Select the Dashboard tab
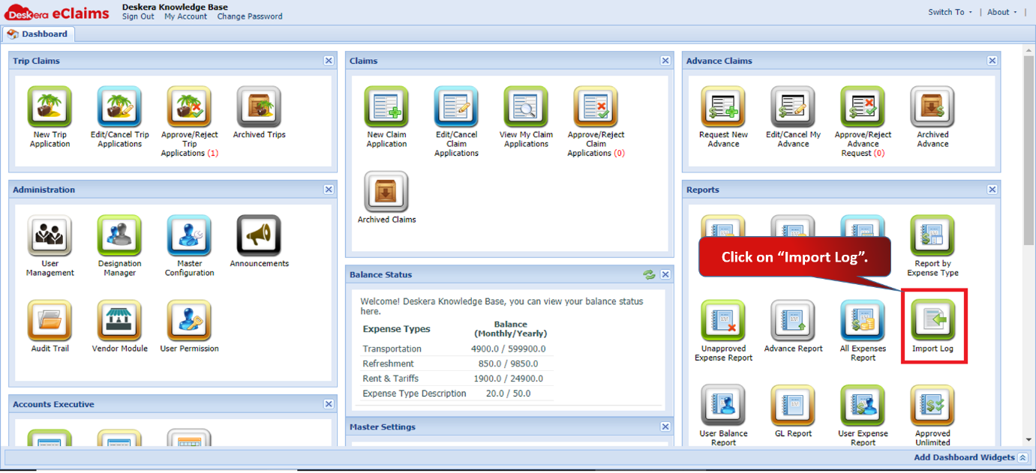Viewport: 1036px width, 473px height. pos(38,34)
